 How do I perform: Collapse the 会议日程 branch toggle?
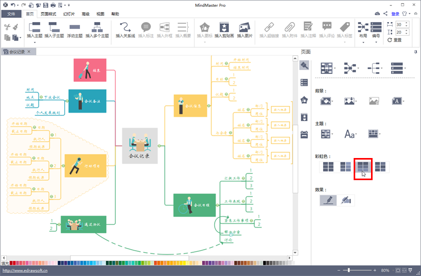(x=217, y=205)
